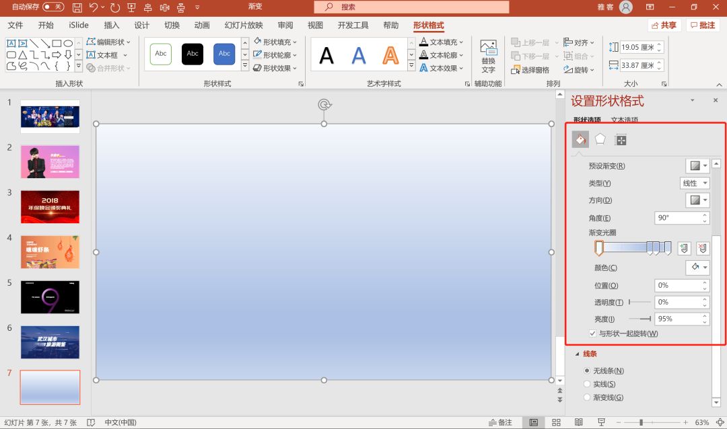This screenshot has width=727, height=429.
Task: Open the iSlide tab
Action: coord(79,25)
